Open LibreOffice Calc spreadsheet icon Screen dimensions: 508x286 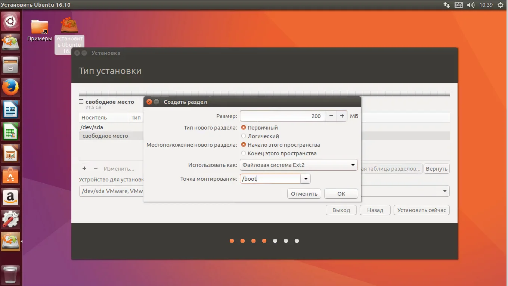10,132
